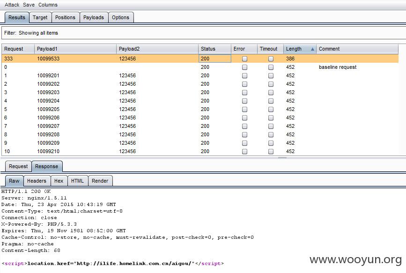Sort by Status column header

pyautogui.click(x=214, y=49)
